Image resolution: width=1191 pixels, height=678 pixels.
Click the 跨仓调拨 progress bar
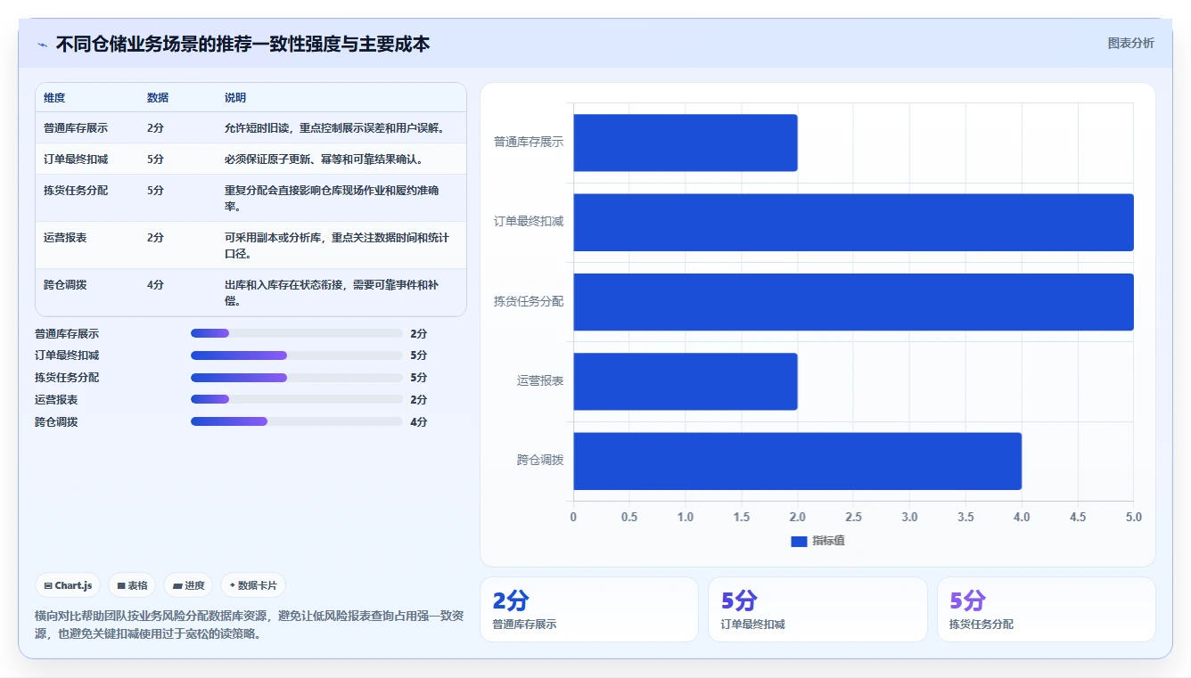pyautogui.click(x=297, y=421)
